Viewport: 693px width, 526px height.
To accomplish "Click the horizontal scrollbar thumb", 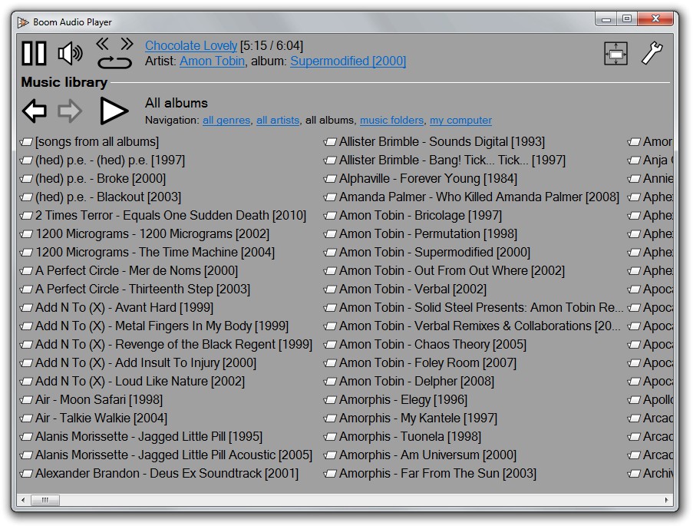I will (45, 501).
